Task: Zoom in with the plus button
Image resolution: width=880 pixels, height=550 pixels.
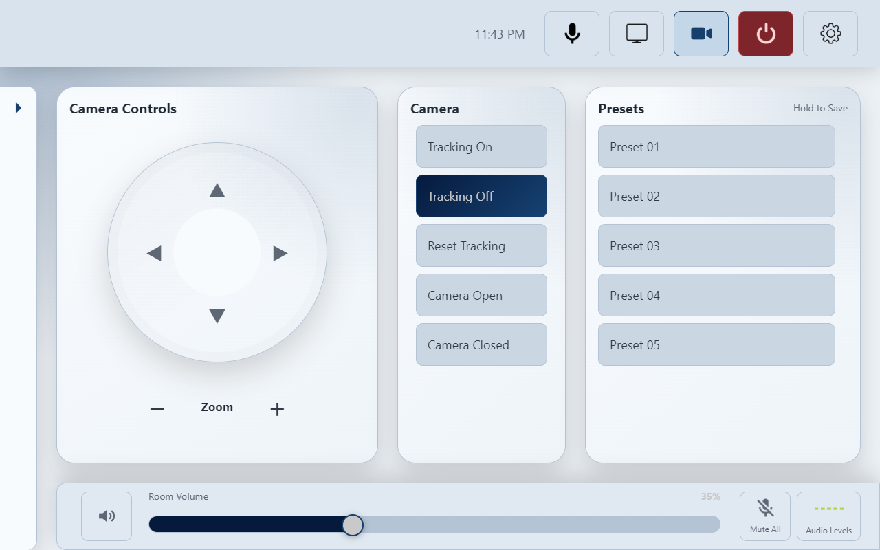Action: [277, 409]
